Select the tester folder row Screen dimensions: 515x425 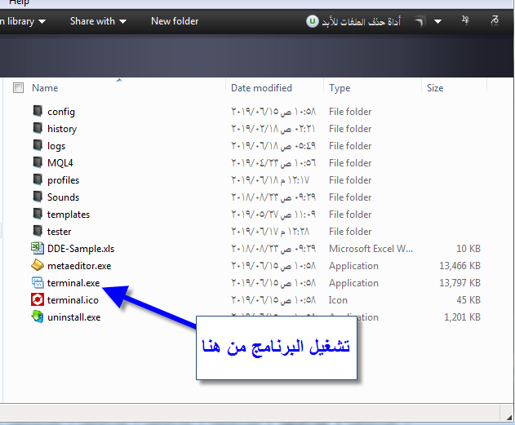click(x=60, y=232)
